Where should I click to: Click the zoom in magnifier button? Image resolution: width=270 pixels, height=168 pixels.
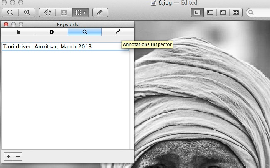pyautogui.click(x=27, y=12)
